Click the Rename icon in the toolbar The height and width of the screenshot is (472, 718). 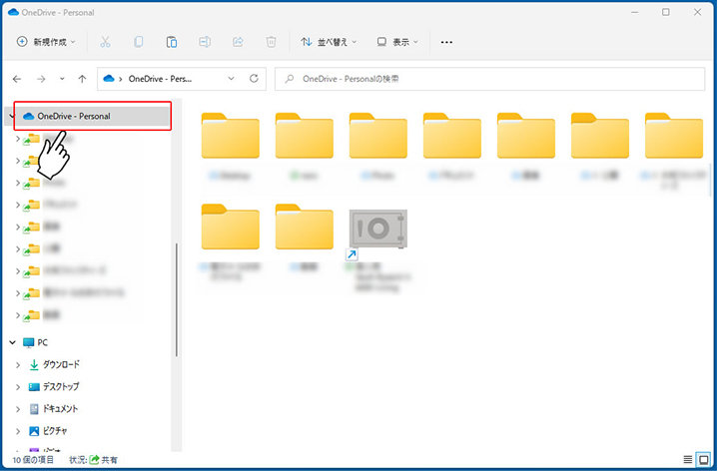coord(205,42)
